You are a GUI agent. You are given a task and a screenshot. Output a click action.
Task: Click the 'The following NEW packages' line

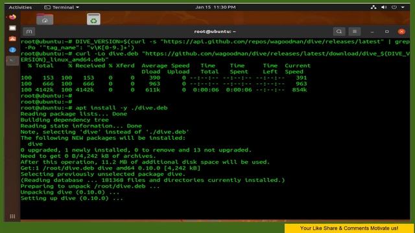pyautogui.click(x=103, y=138)
